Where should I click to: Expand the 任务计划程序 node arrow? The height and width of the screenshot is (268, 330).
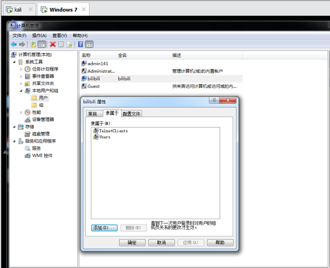point(21,69)
